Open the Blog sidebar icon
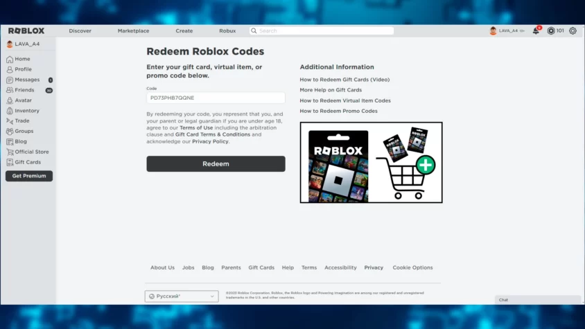Screen dimensions: 585x329 pyautogui.click(x=10, y=142)
